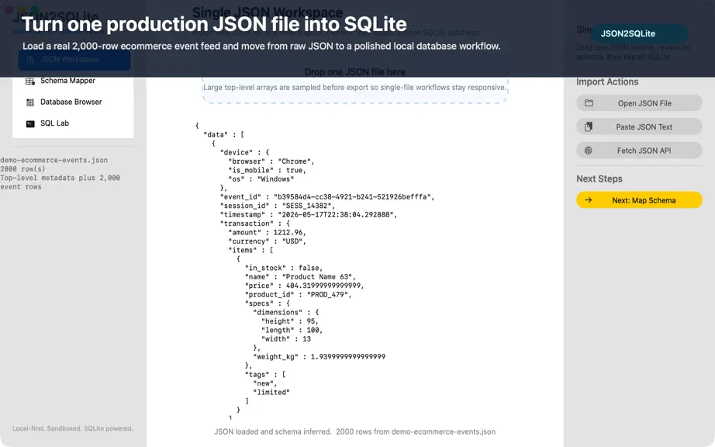Click the demo-ecommerce-events.json file name
Image resolution: width=715 pixels, height=447 pixels.
coord(54,160)
